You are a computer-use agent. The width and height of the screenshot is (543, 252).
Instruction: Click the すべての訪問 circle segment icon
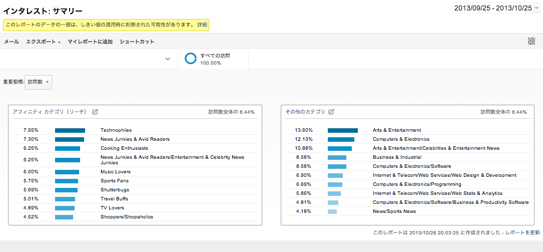point(191,58)
